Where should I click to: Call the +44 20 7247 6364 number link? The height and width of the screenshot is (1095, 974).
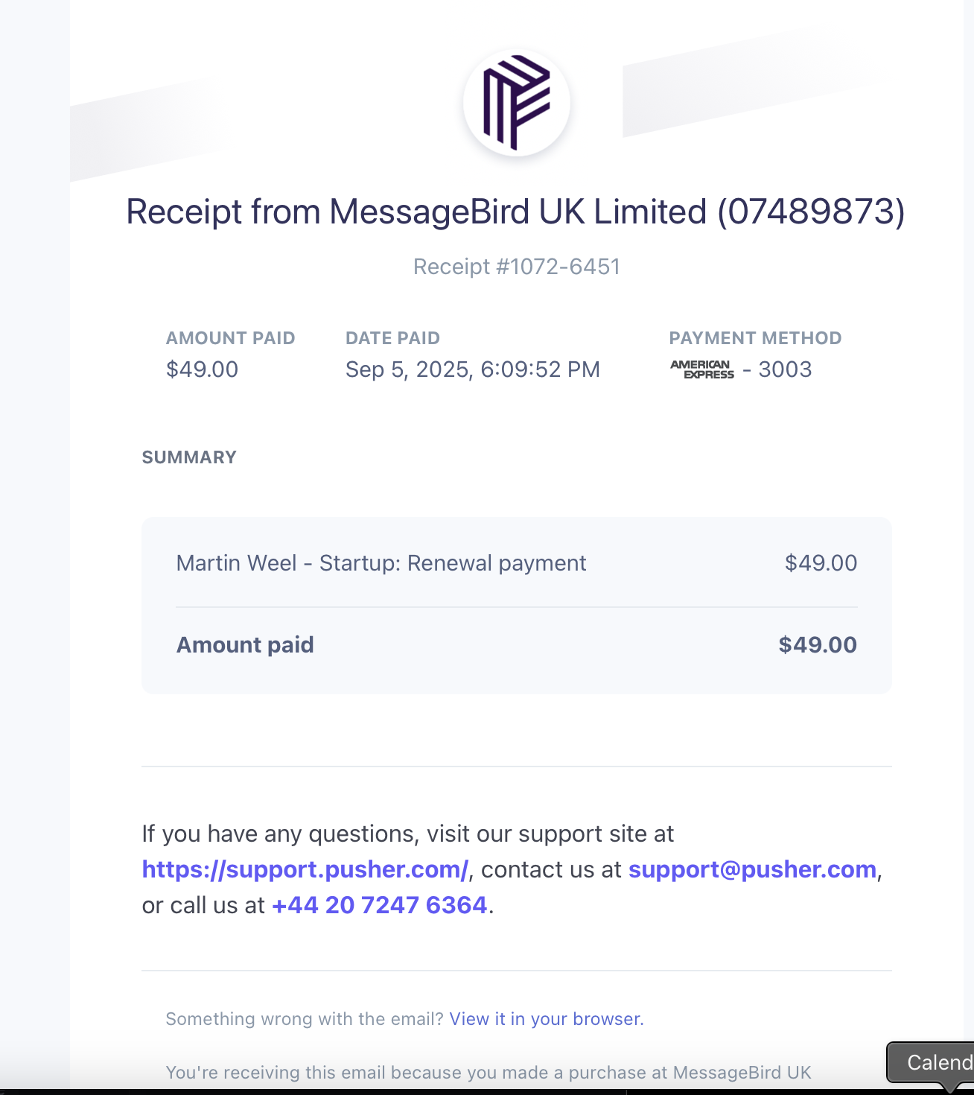(380, 905)
